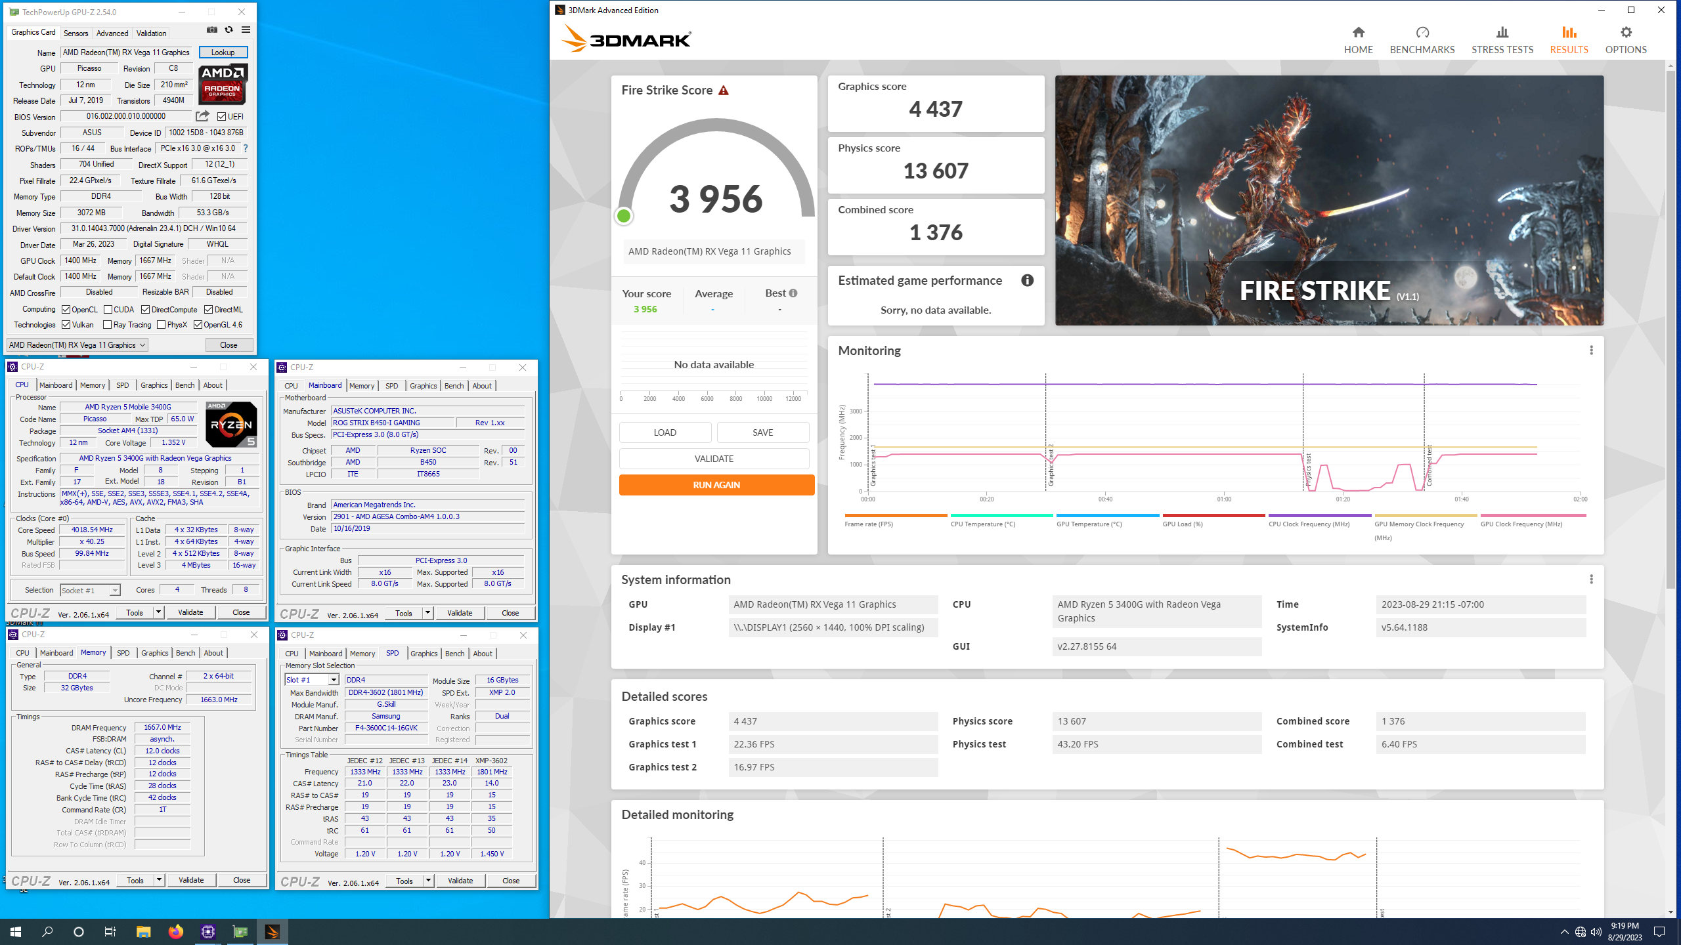The image size is (1681, 945).
Task: Toggle OpenCL checkbox in GPU-Z
Action: point(66,310)
